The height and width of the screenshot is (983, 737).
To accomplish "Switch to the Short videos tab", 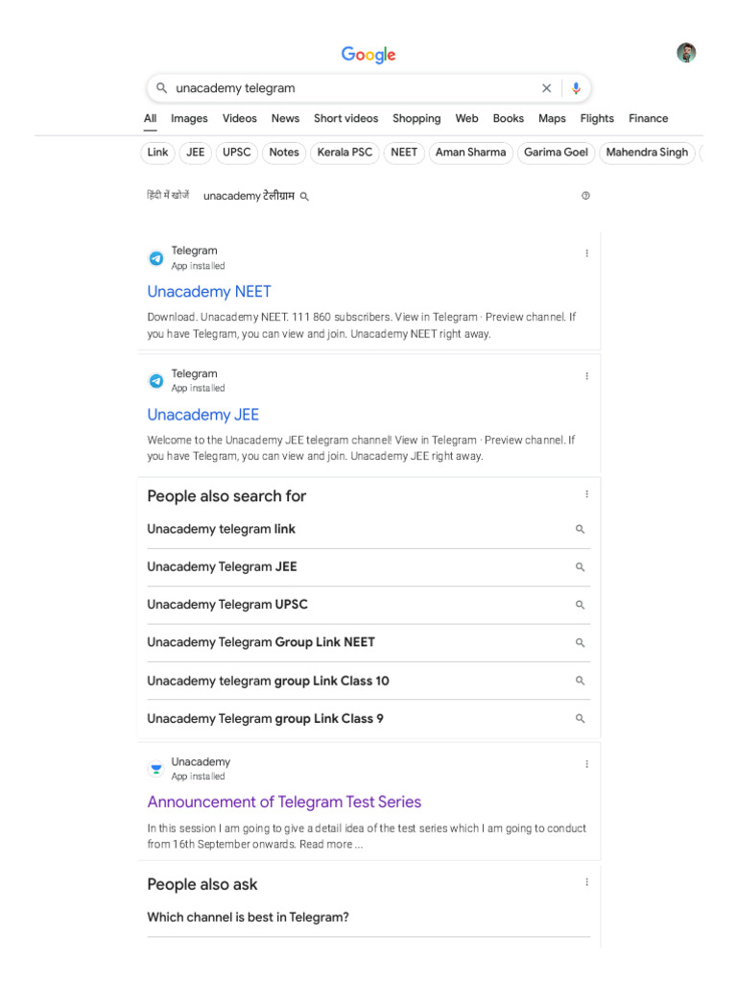I will point(345,118).
